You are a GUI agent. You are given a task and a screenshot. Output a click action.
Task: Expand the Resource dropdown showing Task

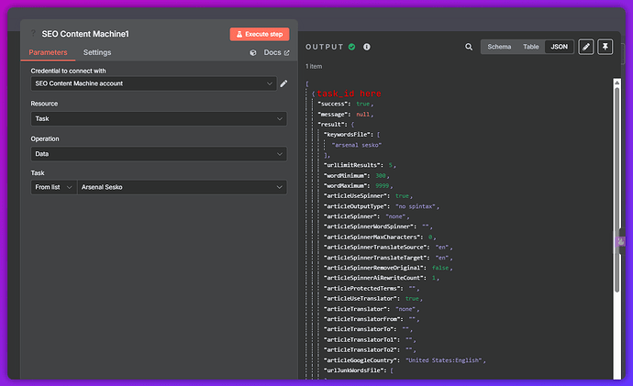(x=159, y=118)
